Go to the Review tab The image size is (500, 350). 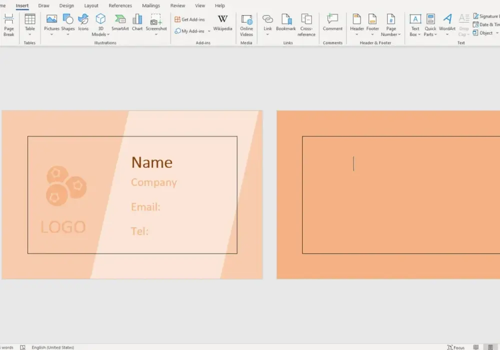coord(177,5)
